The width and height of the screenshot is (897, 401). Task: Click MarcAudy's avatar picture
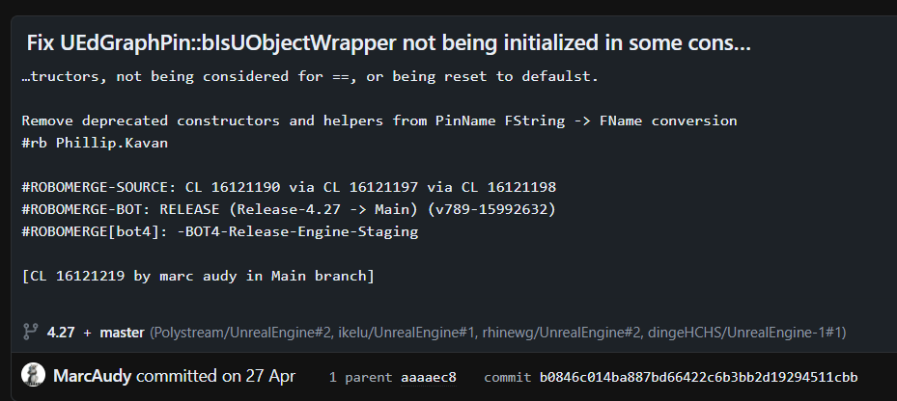click(x=33, y=376)
